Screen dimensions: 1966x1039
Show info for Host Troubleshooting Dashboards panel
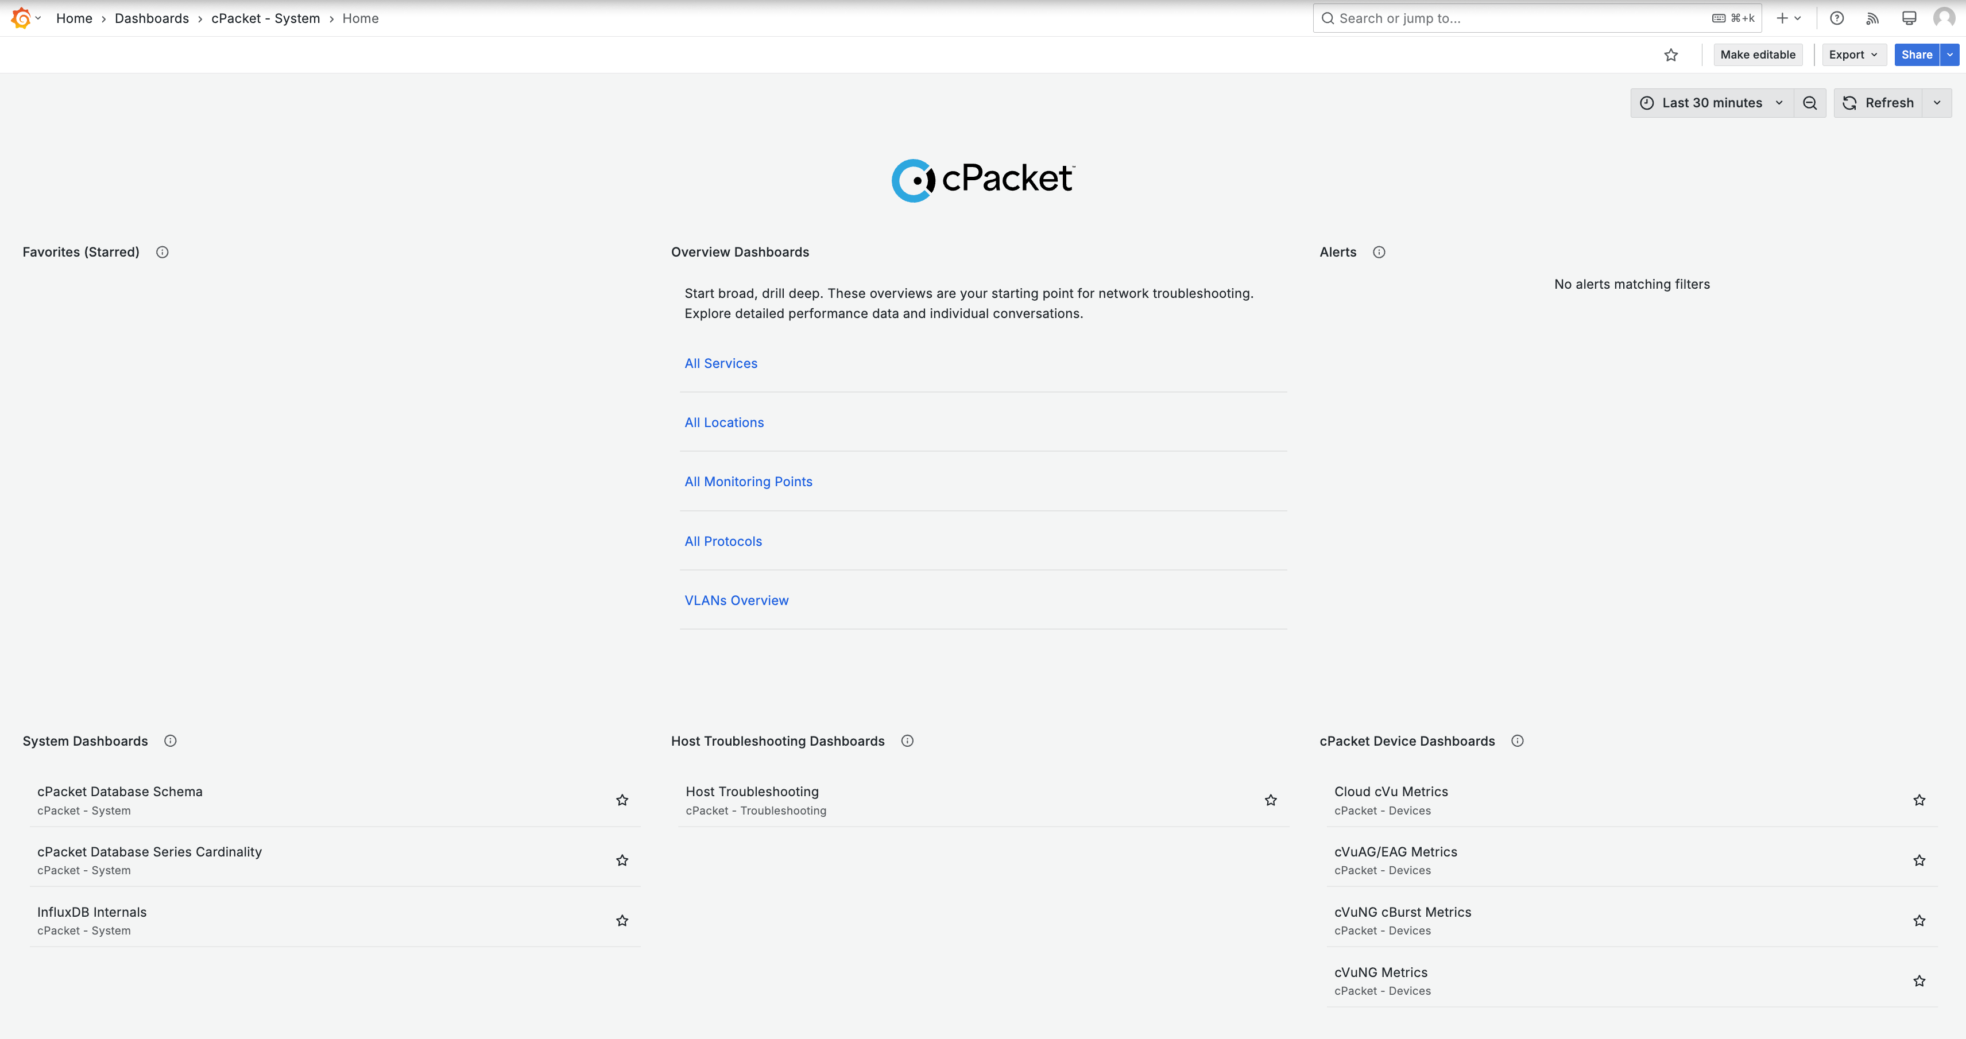[x=907, y=741]
